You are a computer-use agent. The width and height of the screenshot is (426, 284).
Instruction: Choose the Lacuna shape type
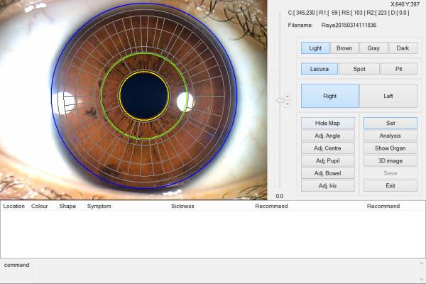tap(319, 69)
